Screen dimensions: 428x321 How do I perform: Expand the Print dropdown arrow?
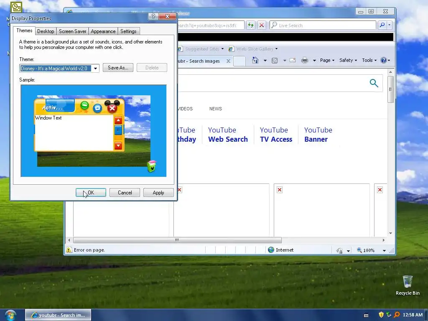click(x=314, y=60)
